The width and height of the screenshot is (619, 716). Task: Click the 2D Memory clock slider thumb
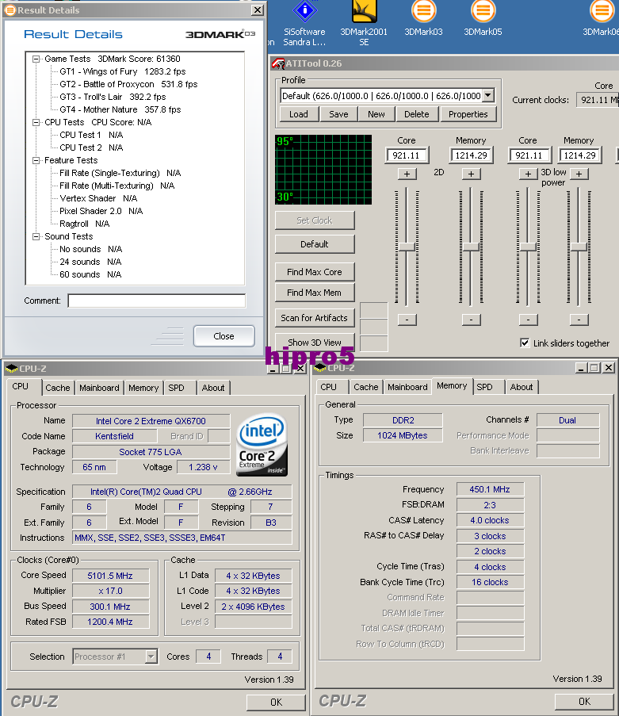click(471, 247)
